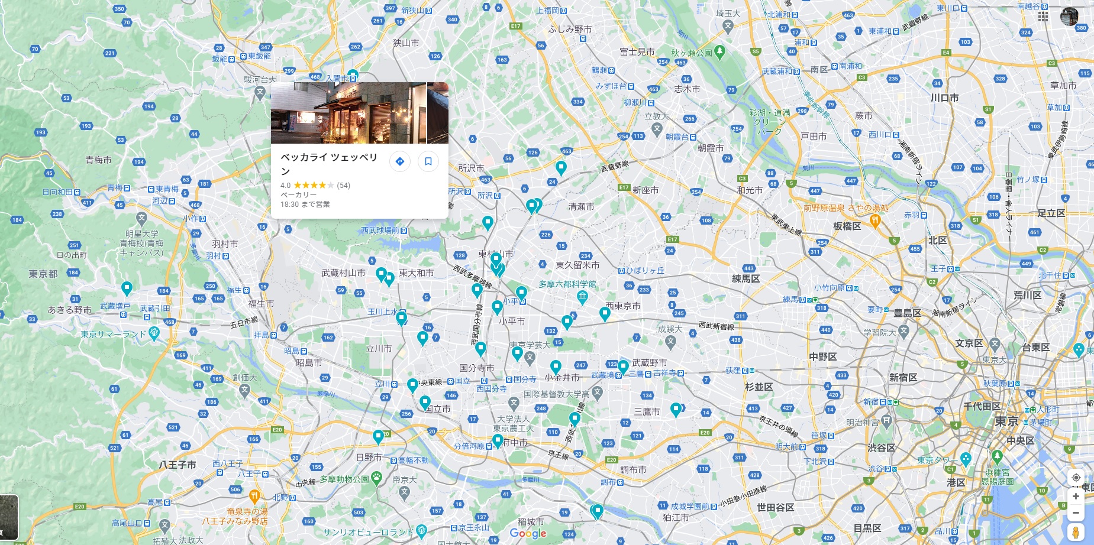
Task: Open the 竜泉寺の湯 八王子みなみ野店 orange pin
Action: [254, 495]
